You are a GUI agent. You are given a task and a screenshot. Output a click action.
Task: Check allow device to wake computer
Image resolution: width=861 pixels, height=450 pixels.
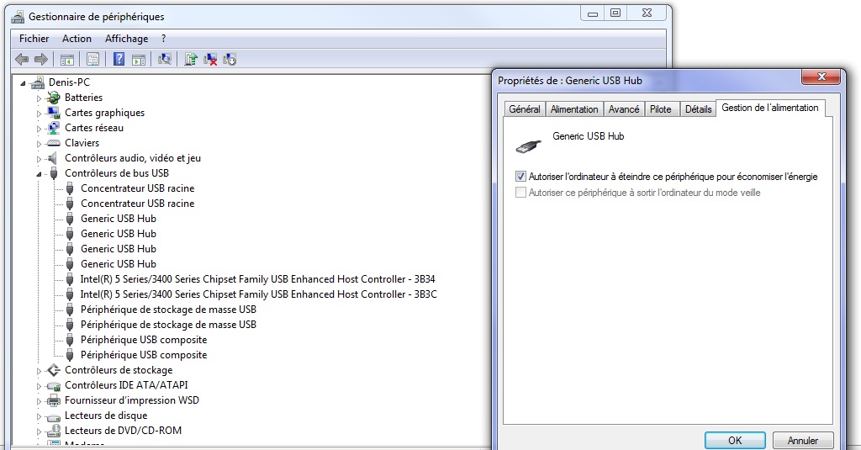click(520, 193)
